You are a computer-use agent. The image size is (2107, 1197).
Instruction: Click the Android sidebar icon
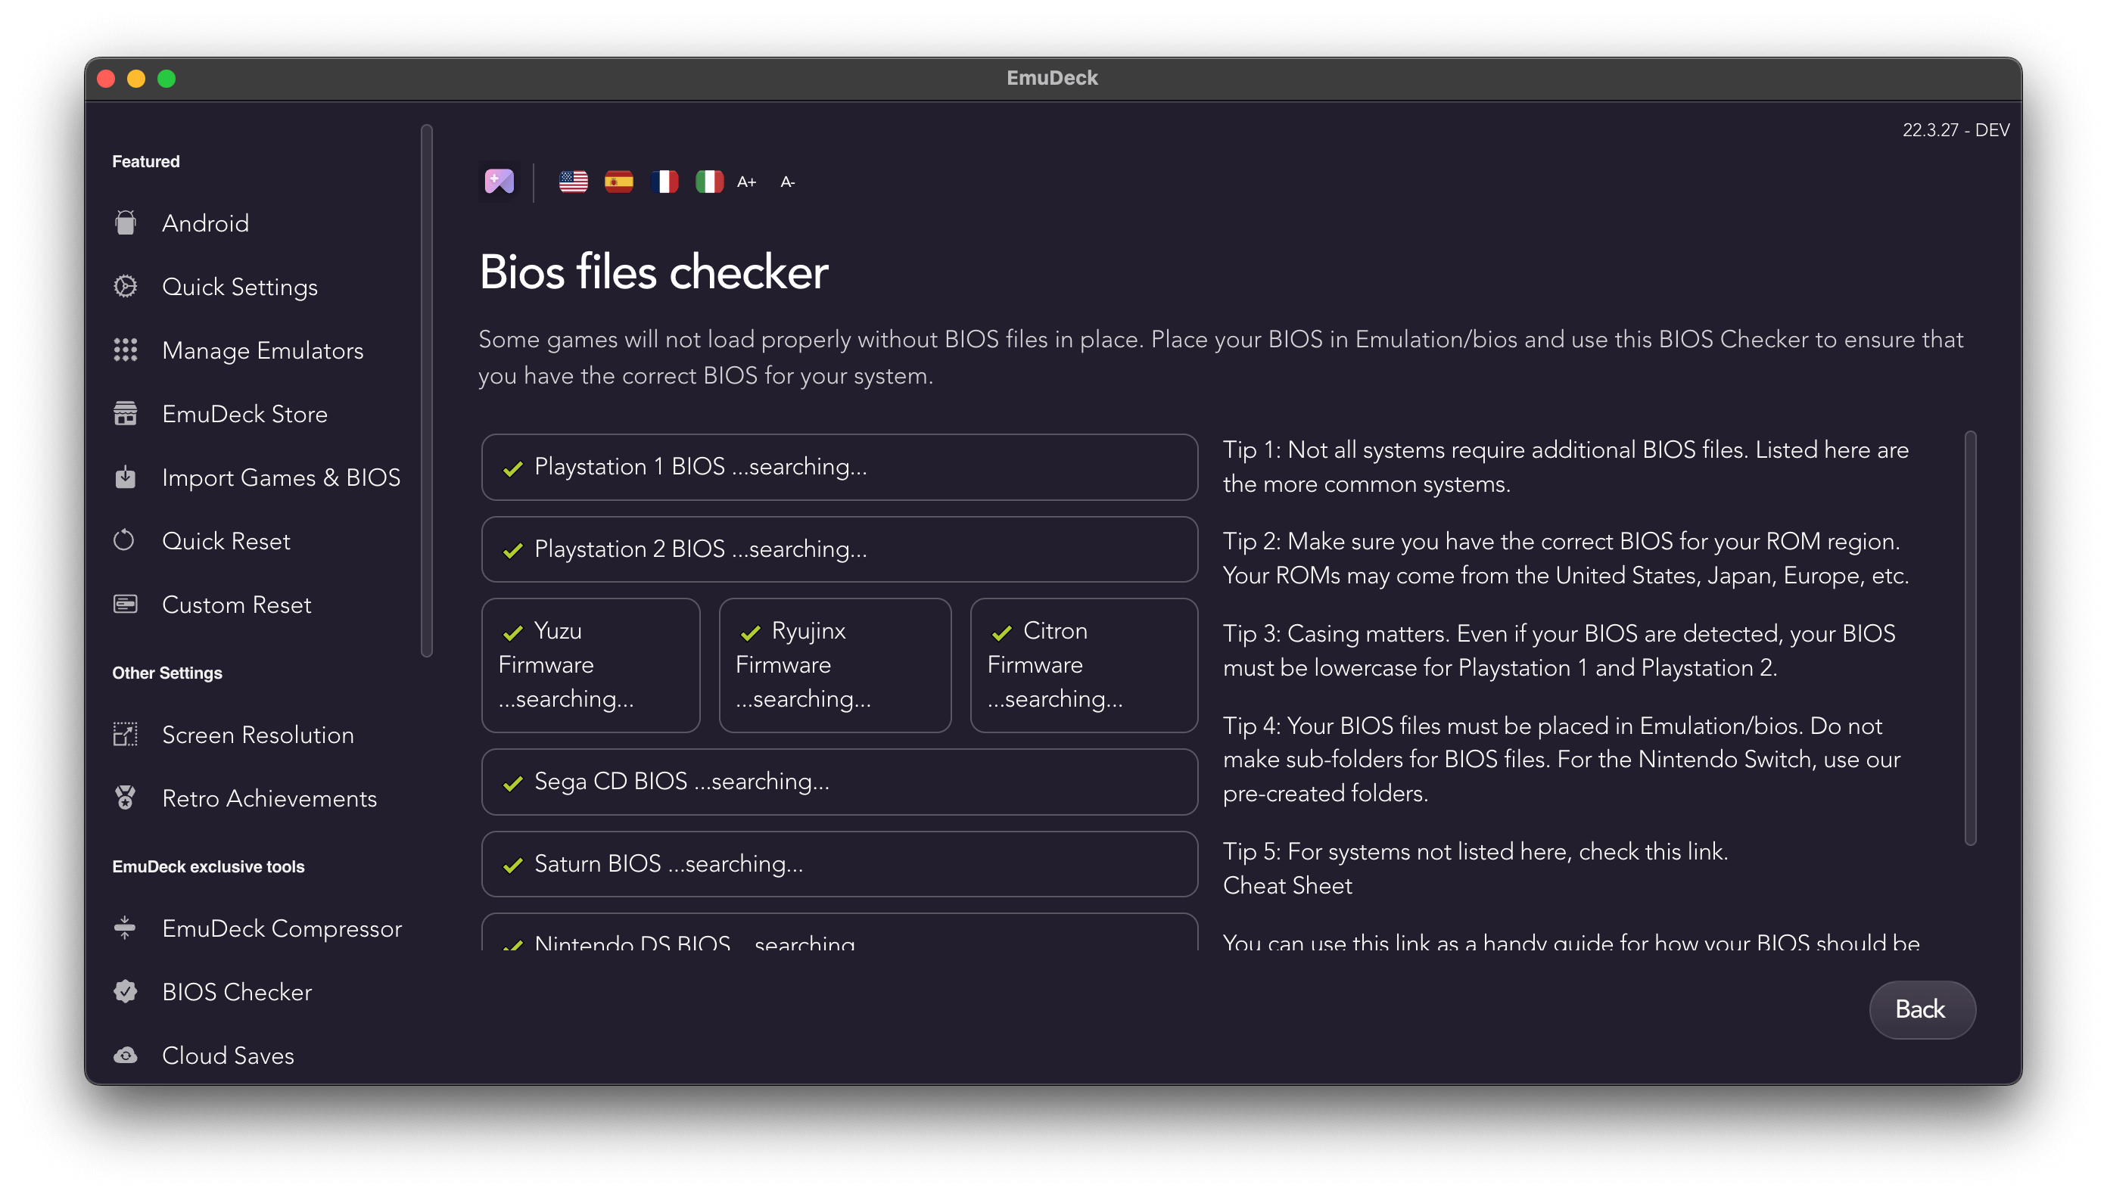point(125,222)
